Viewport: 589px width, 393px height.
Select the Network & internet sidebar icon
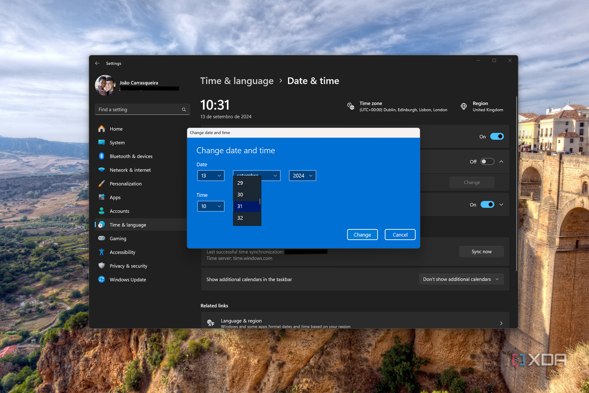pos(101,170)
